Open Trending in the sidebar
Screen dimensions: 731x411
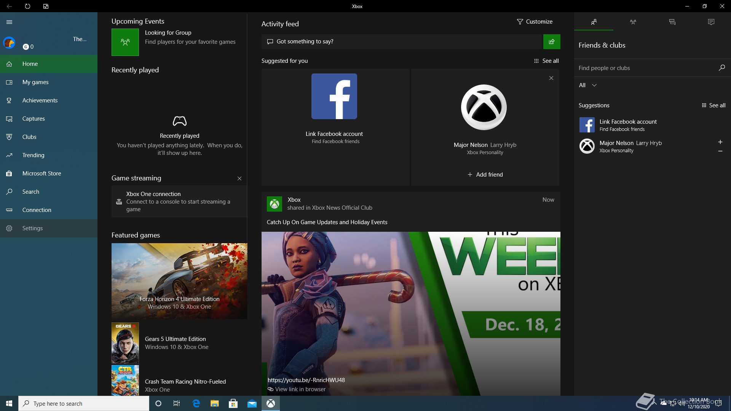pyautogui.click(x=49, y=155)
